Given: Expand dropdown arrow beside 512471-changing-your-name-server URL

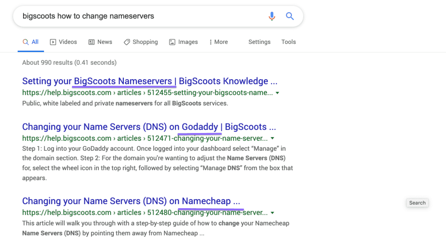Looking at the screenshot, I should click(x=272, y=138).
